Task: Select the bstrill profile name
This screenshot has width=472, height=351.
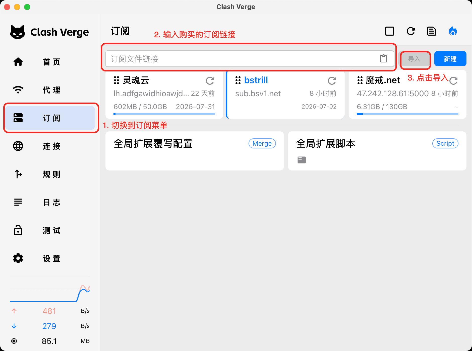Action: click(256, 80)
